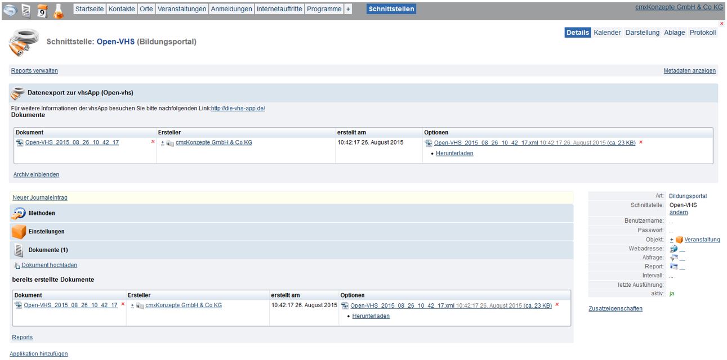The image size is (727, 360).
Task: Click the Metadaten anzeigen link
Action: (689, 70)
